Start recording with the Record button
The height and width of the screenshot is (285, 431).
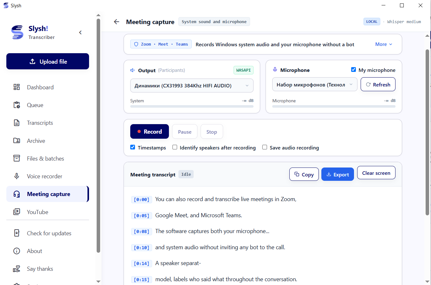point(150,131)
